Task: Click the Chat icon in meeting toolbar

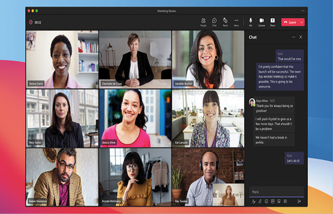Action: (x=214, y=21)
